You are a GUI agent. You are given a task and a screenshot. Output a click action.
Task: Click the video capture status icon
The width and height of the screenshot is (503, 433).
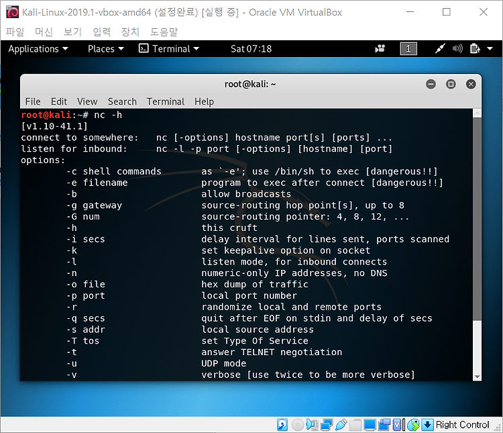tap(384, 425)
